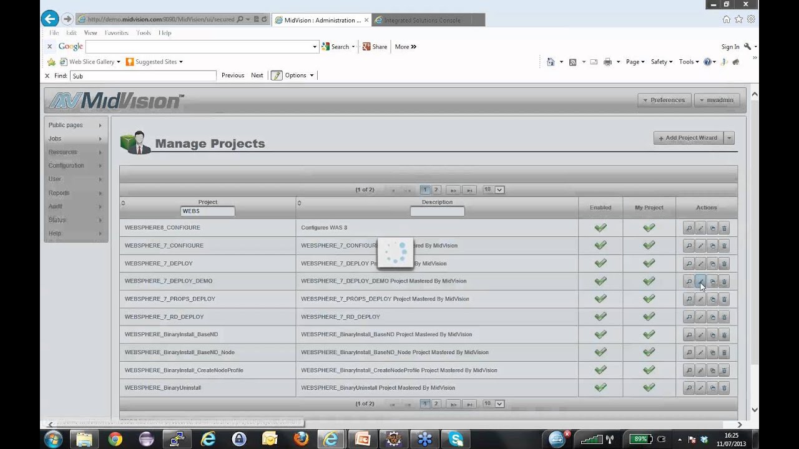
Task: Edit the WEBSPHERE_7_DEPLOY_DEMO project
Action: click(700, 281)
